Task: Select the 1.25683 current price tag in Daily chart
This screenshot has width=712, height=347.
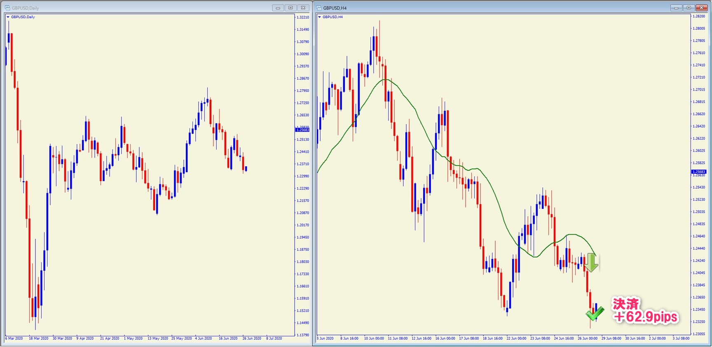Action: coord(302,130)
